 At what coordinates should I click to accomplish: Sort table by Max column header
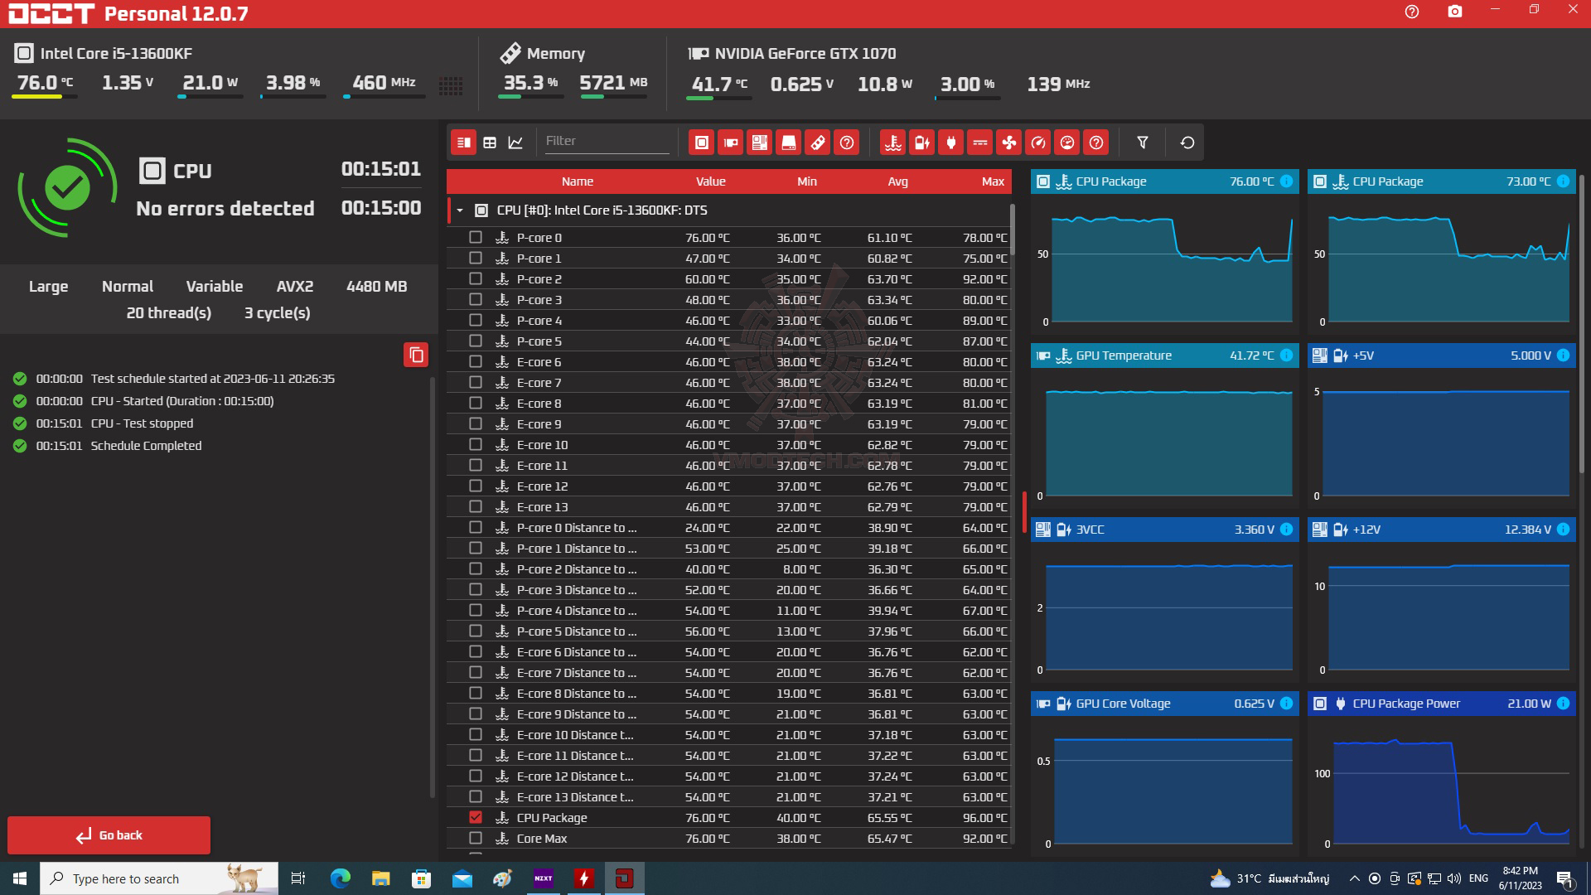pos(992,181)
